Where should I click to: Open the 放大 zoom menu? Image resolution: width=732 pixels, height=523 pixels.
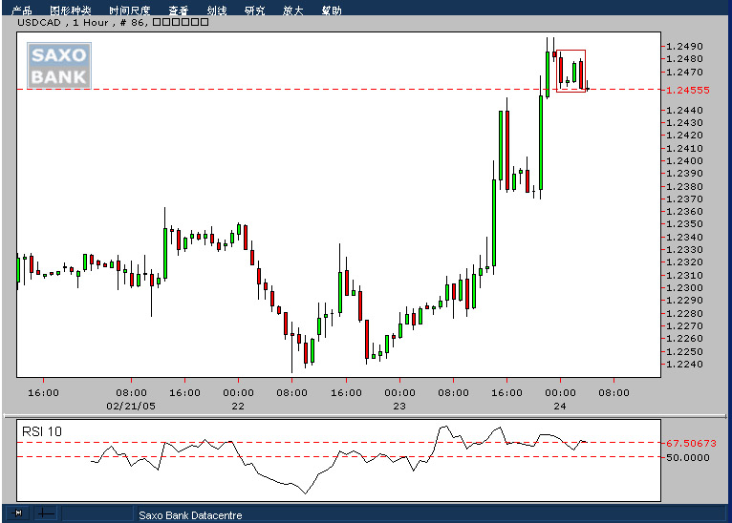coord(293,10)
